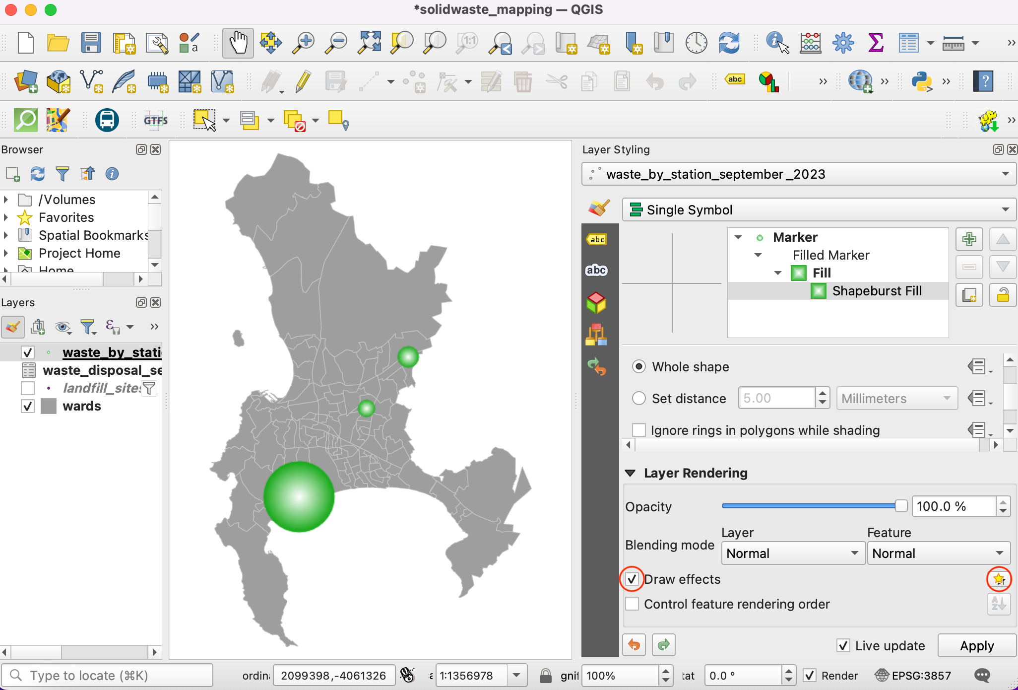Collapse the Layer Rendering section
Image resolution: width=1018 pixels, height=690 pixels.
coord(631,473)
